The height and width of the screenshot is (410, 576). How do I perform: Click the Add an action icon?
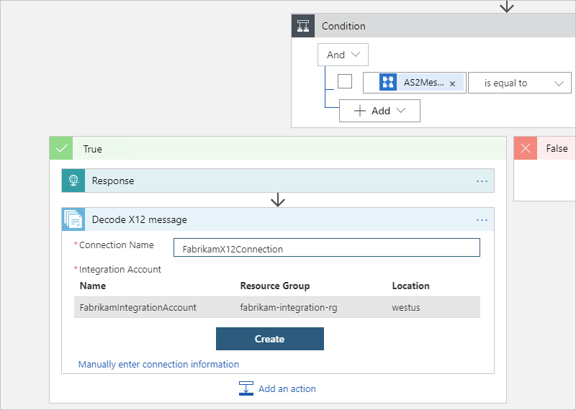[x=246, y=388]
